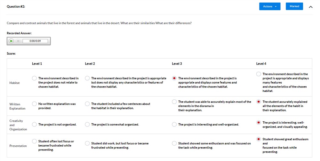Play the recorded answer audio

[x=11, y=41]
